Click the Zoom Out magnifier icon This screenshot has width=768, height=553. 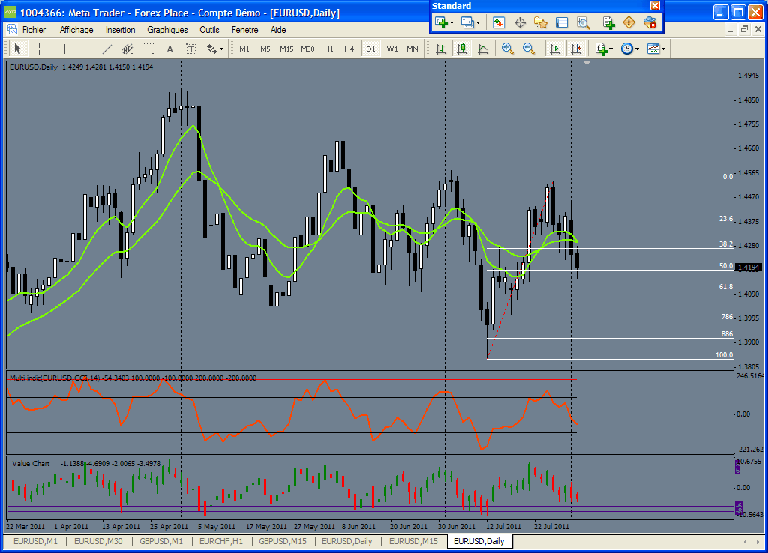tap(529, 49)
